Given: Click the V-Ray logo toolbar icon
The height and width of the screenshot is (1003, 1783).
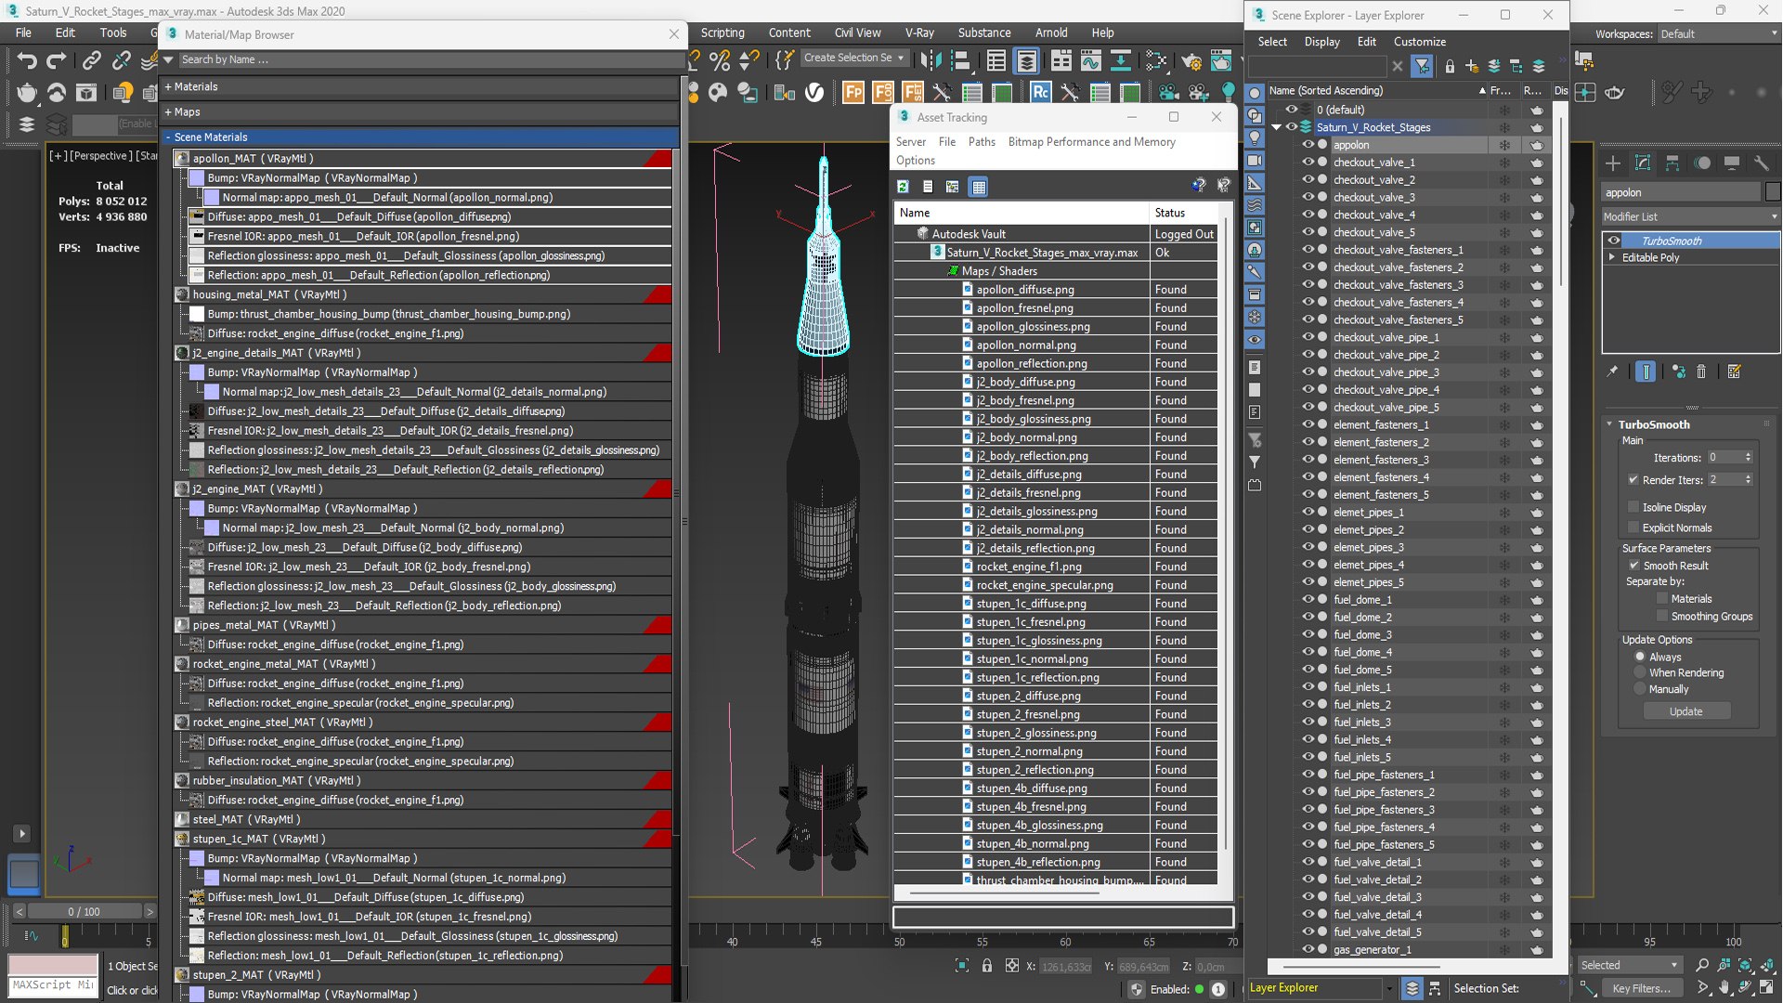Looking at the screenshot, I should tap(814, 92).
